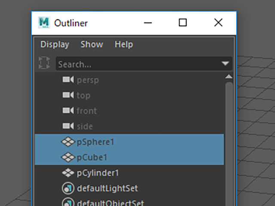Screen dimensions: 275x206
Task: Click the pSphere1 mesh icon
Action: 68,142
